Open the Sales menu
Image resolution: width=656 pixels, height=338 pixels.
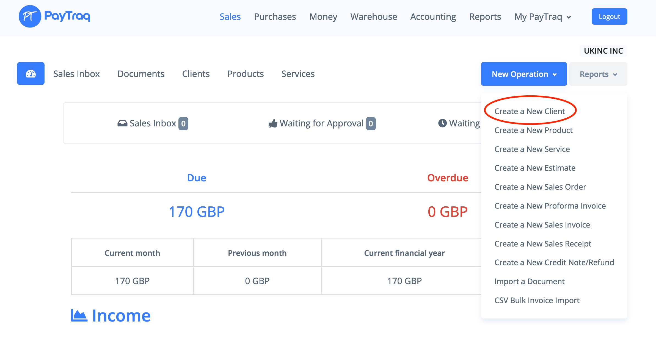click(230, 16)
